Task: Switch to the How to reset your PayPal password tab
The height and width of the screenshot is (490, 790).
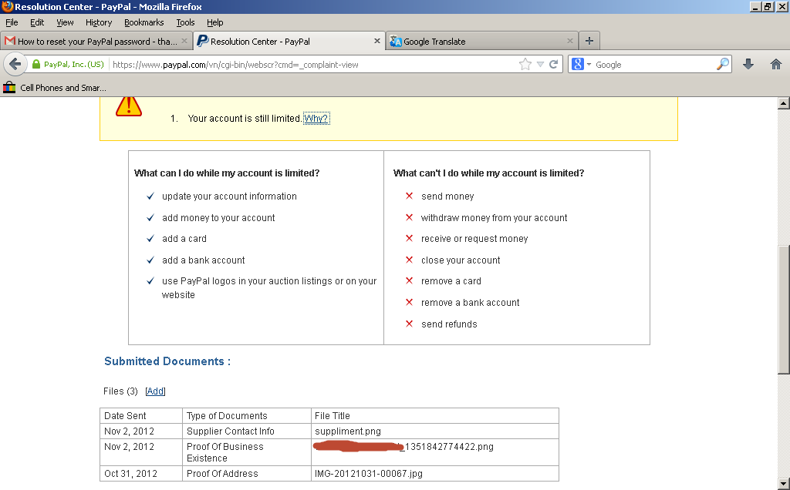Action: click(x=96, y=42)
